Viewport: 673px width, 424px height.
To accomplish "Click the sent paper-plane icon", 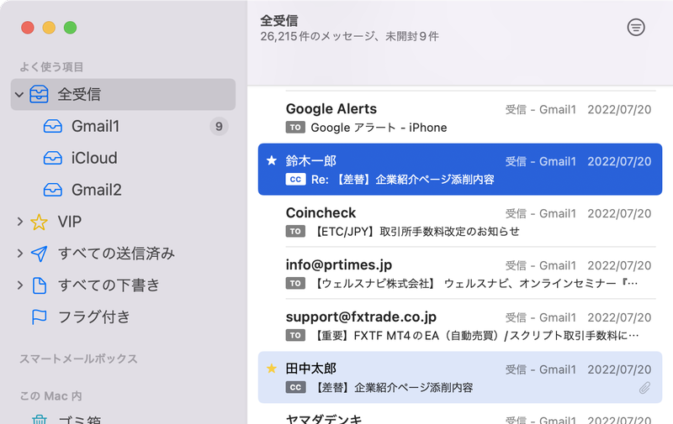I will [39, 254].
